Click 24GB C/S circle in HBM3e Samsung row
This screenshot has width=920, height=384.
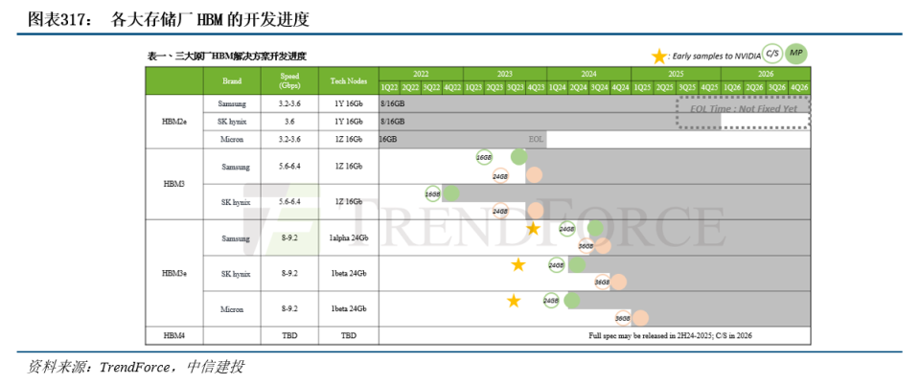point(566,229)
